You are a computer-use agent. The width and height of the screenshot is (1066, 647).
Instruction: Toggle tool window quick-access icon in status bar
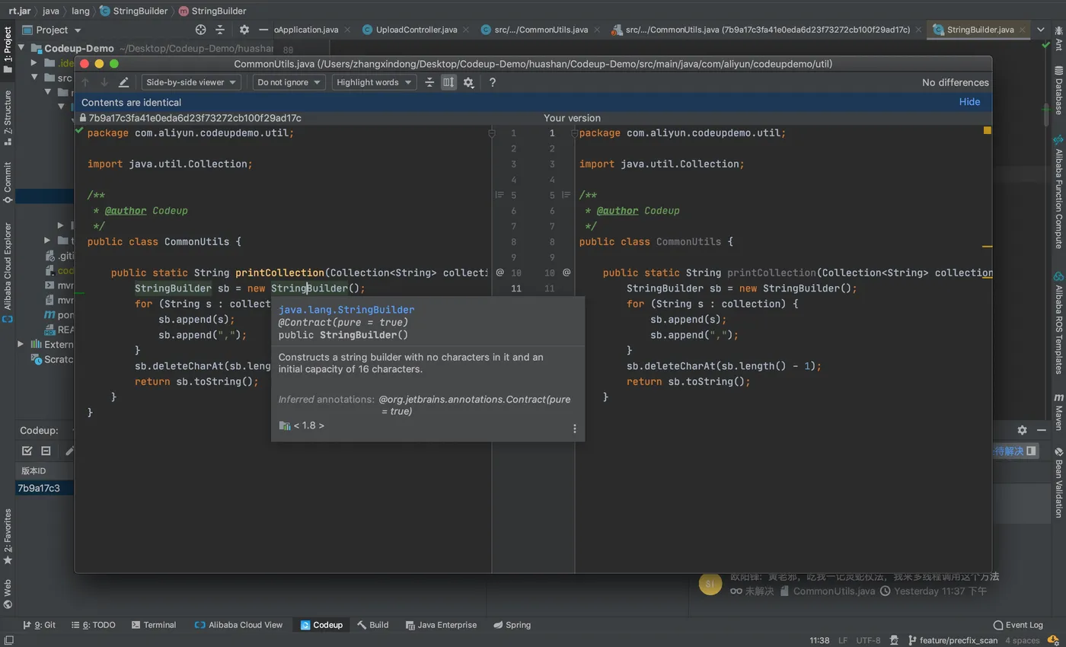[x=8, y=640]
